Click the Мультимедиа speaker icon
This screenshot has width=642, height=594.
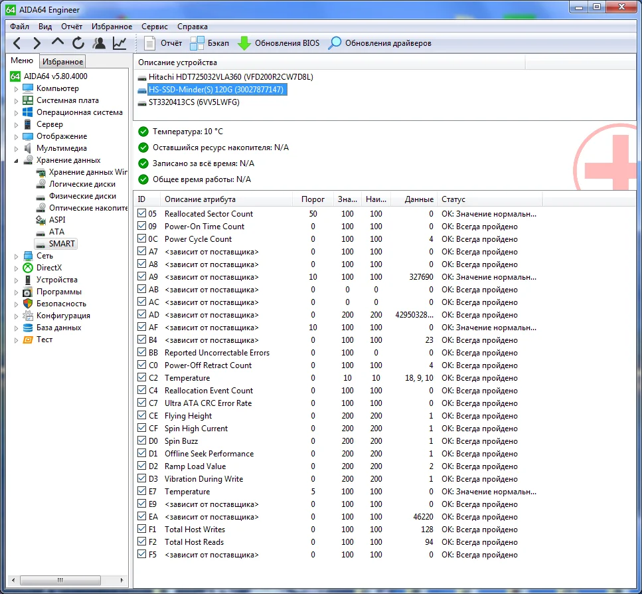coord(28,148)
